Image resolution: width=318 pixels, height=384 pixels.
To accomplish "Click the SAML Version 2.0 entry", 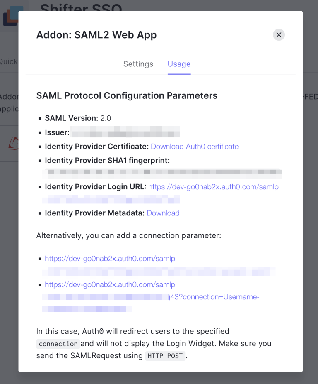I will pyautogui.click(x=78, y=118).
